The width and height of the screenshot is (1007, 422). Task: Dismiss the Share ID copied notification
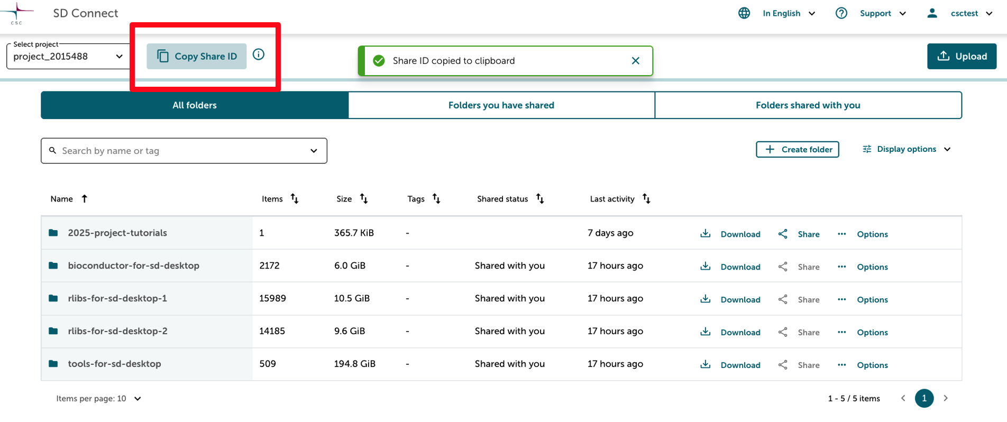point(636,61)
